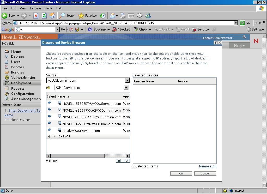Open the /CN=Computers container dropdown

(x=126, y=88)
